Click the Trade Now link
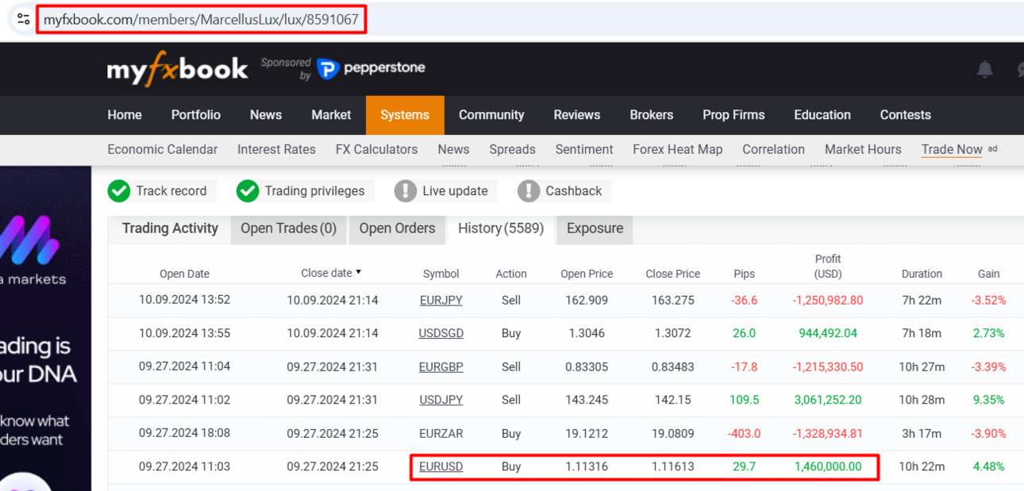 tap(952, 149)
